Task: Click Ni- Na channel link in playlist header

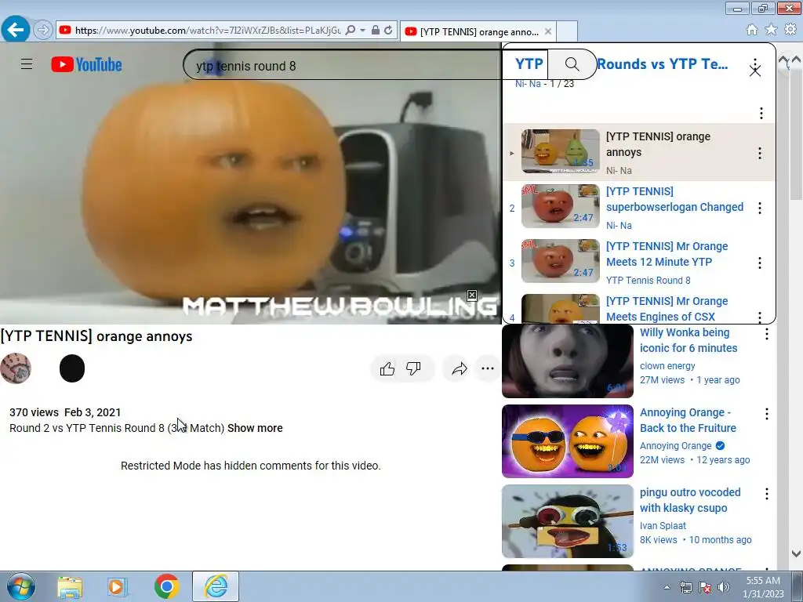Action: click(x=528, y=84)
